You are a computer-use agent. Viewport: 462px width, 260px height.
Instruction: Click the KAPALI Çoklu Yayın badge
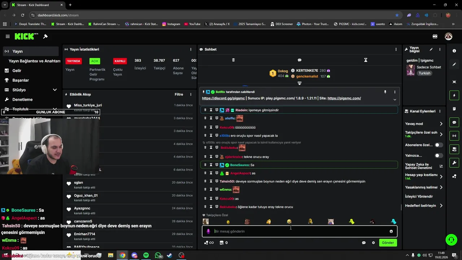(x=120, y=61)
